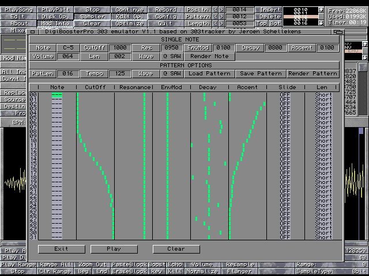The image size is (369, 276).
Task: Click the Load Pattern button
Action: pyautogui.click(x=209, y=74)
